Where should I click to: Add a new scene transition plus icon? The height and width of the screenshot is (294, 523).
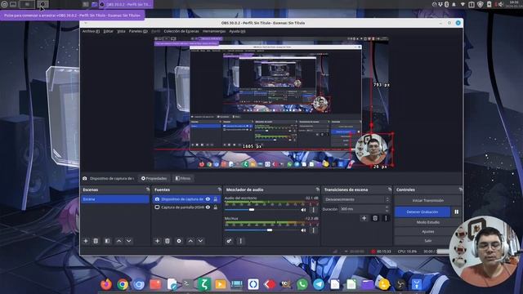point(364,218)
